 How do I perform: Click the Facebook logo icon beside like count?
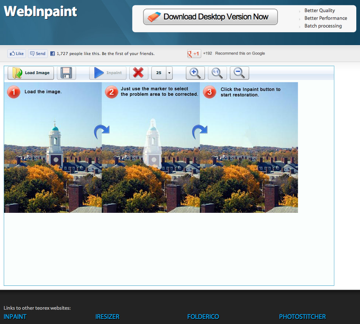point(52,53)
